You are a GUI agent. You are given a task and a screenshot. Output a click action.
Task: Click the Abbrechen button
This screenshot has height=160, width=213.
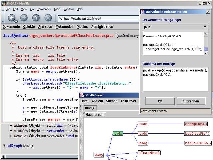[191, 101]
